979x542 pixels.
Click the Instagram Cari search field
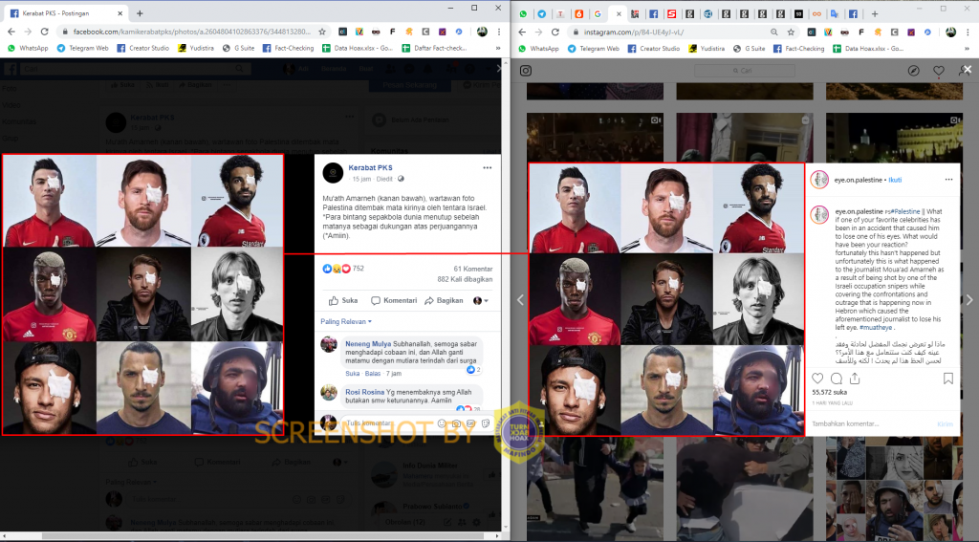[x=746, y=71]
